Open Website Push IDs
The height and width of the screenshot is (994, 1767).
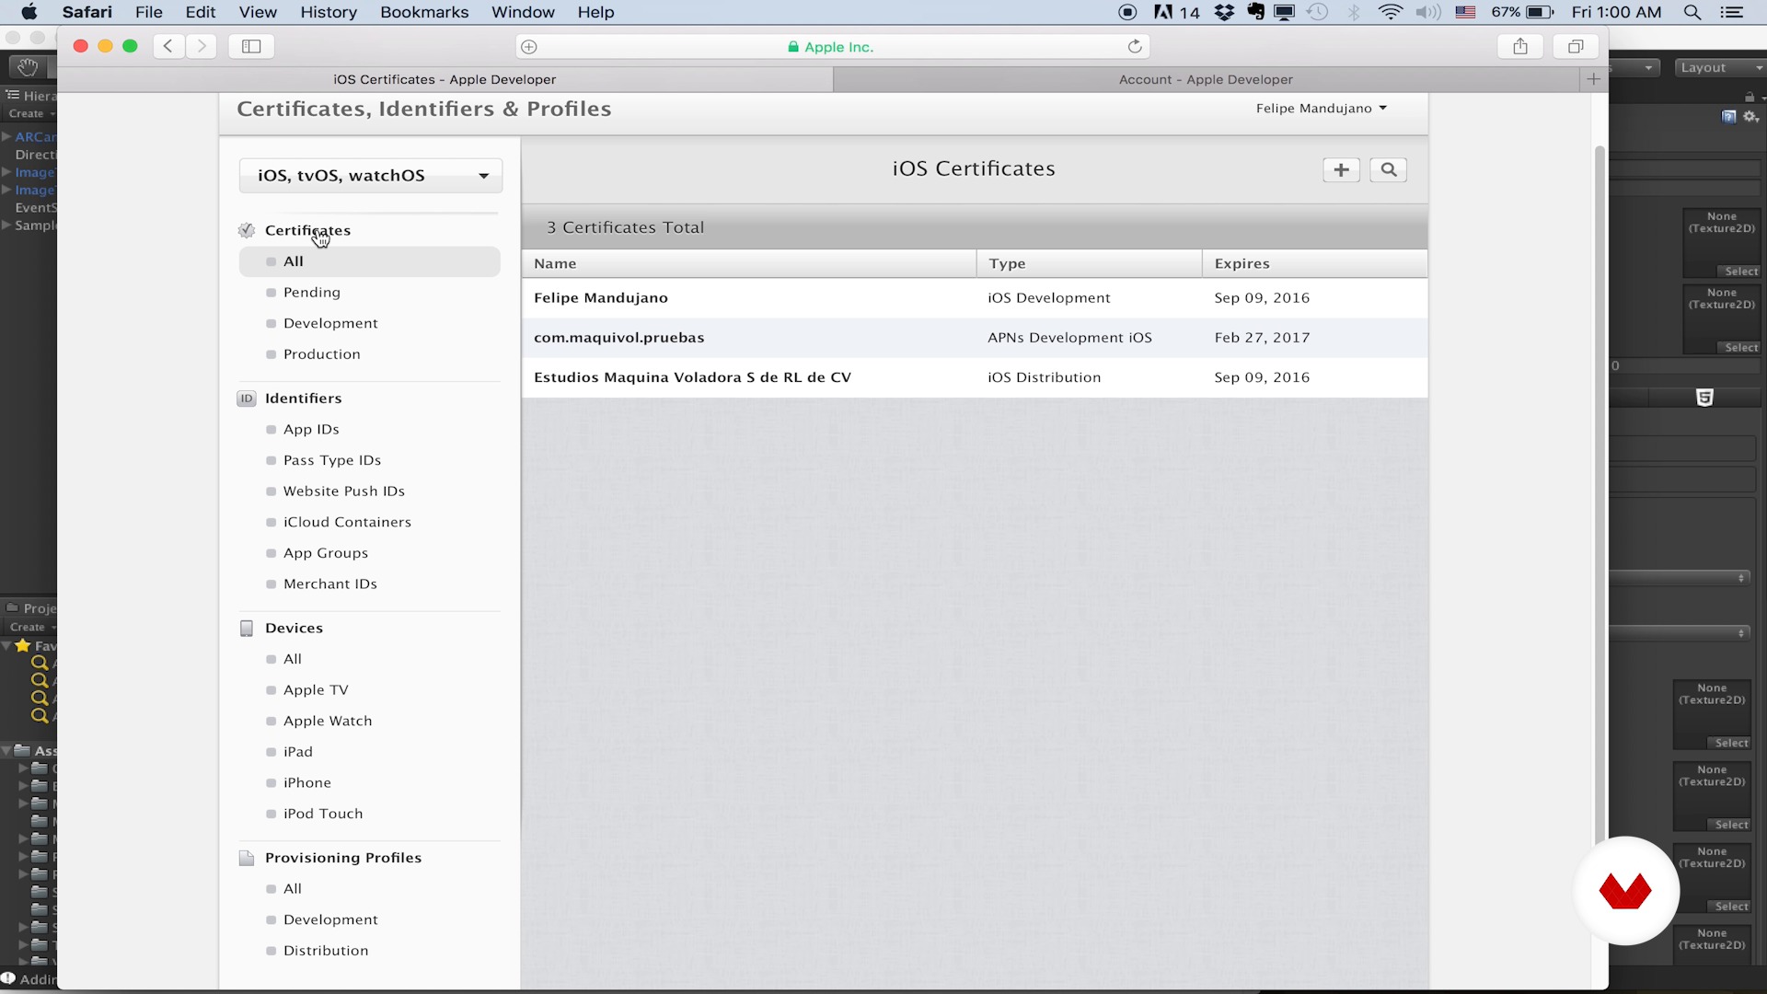344,491
